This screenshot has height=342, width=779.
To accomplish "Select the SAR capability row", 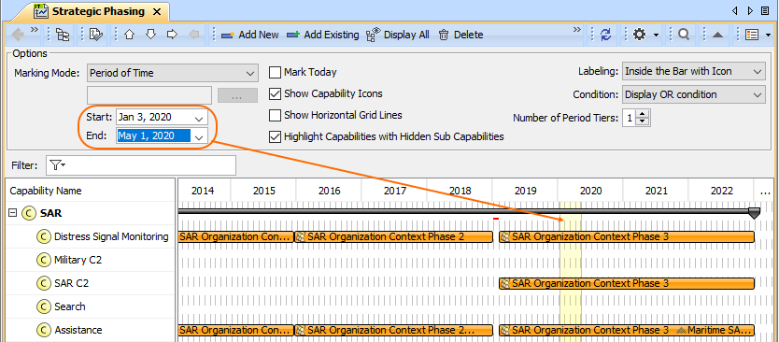I will click(90, 213).
